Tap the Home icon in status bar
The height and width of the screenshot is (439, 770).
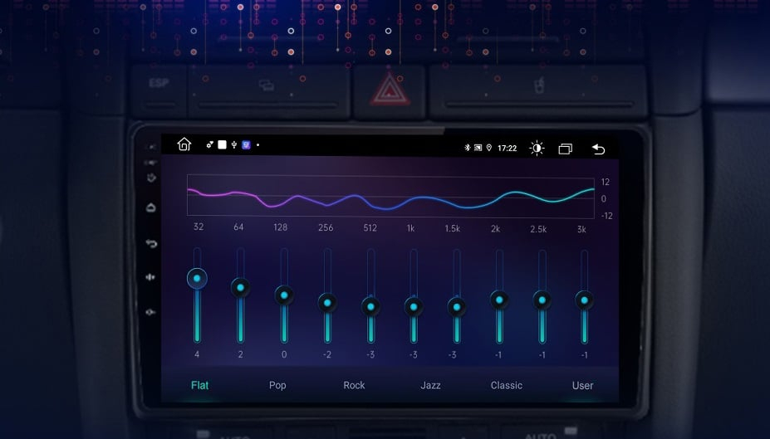pos(184,145)
